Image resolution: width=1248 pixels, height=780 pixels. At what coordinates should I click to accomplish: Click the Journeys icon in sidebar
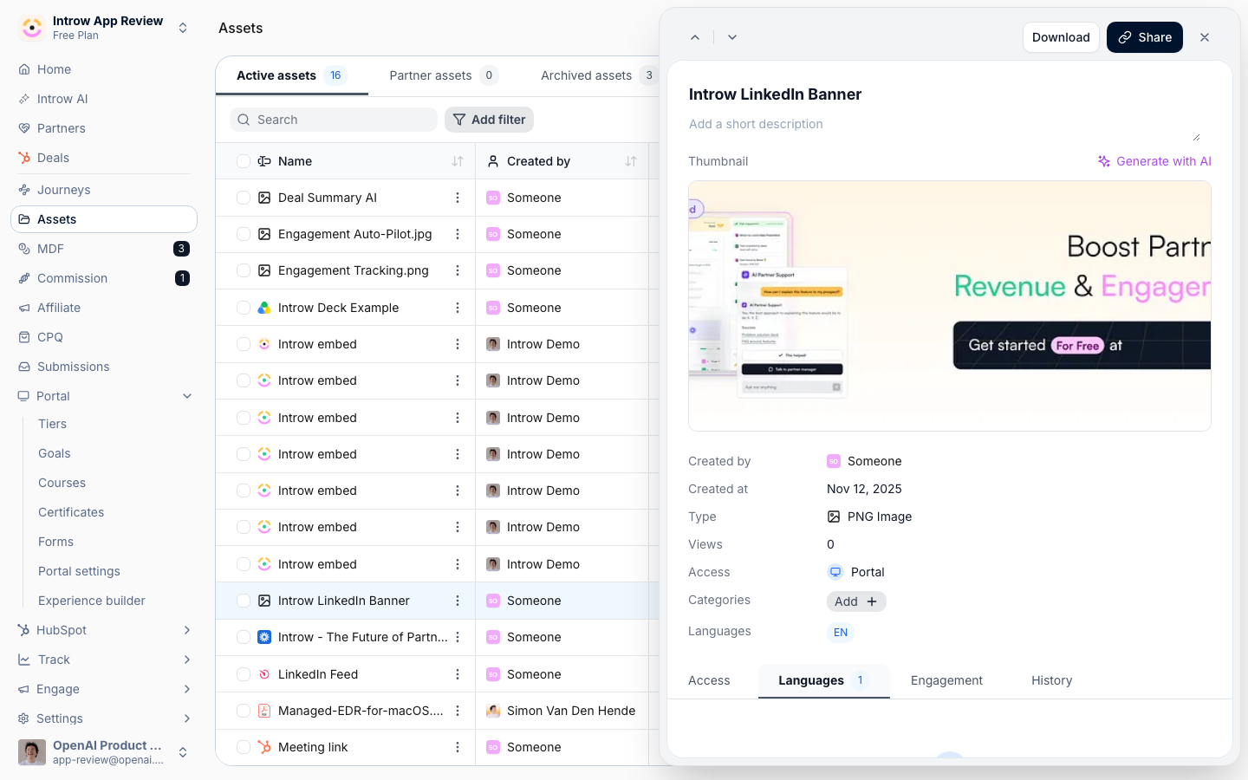(24, 190)
